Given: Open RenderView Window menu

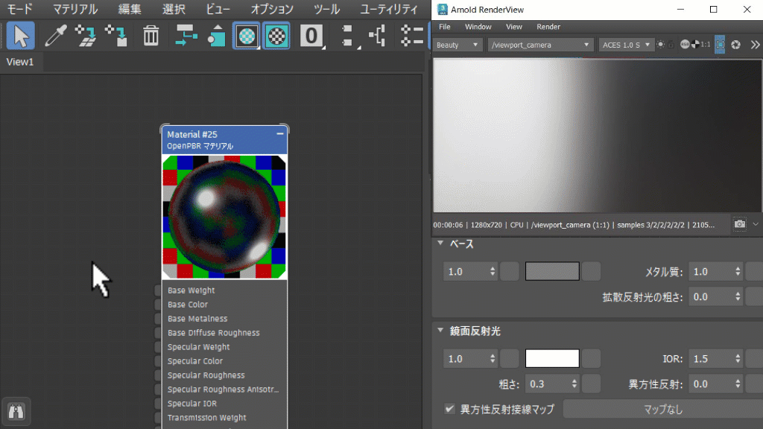Looking at the screenshot, I should (478, 27).
